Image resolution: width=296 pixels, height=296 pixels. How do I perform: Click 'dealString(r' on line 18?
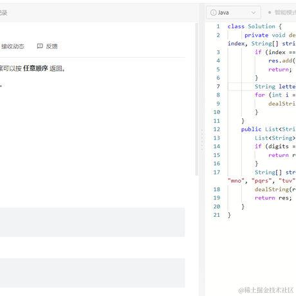(275, 189)
